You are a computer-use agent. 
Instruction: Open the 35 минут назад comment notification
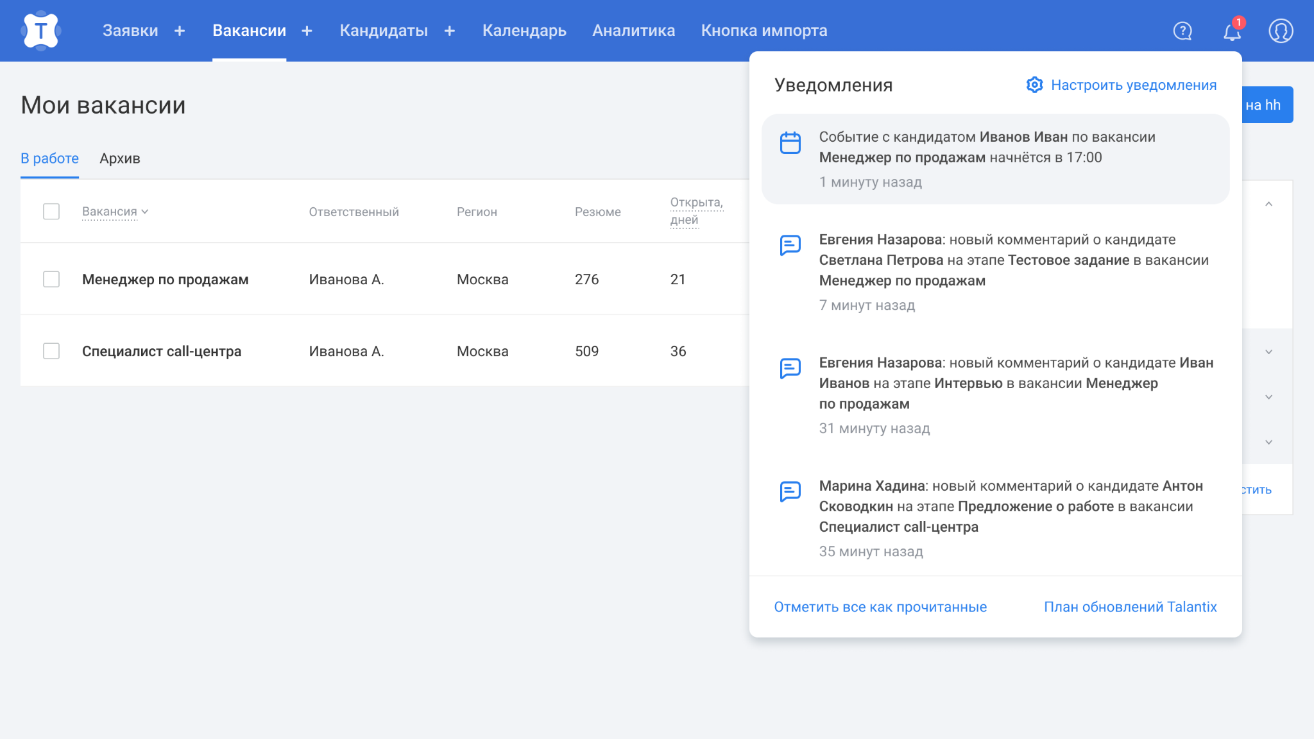(996, 518)
